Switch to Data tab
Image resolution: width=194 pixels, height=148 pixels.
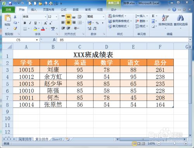pos(76,10)
